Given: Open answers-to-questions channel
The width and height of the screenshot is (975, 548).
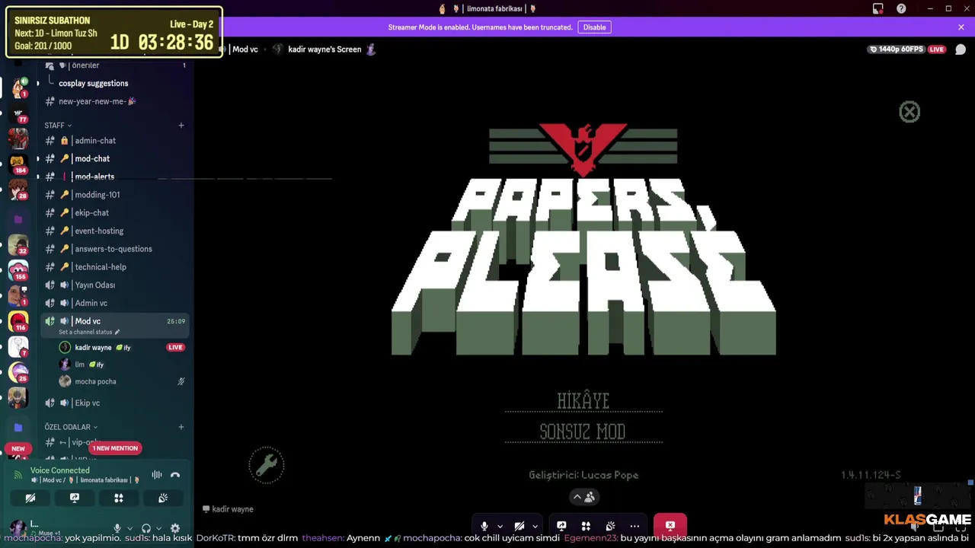Looking at the screenshot, I should (x=114, y=249).
